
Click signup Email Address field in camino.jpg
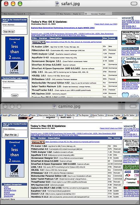pos(15,131)
